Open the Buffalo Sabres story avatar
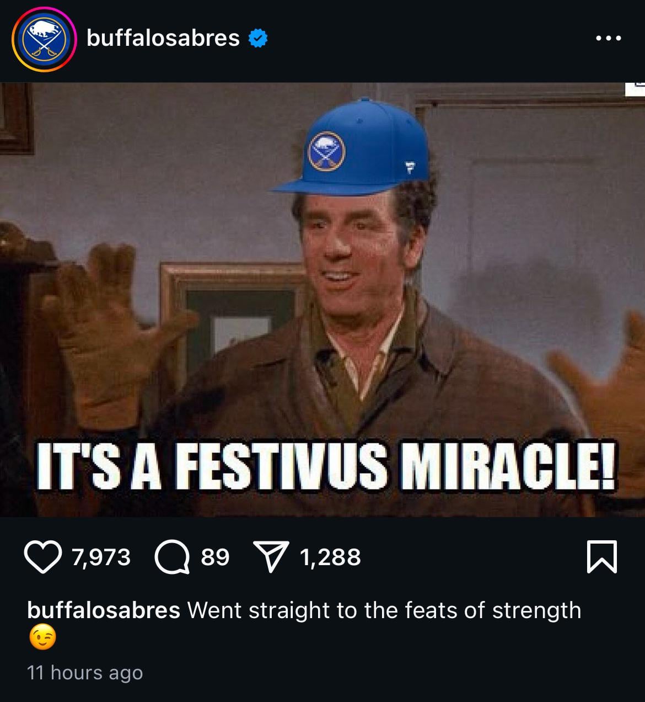645x702 pixels. click(x=44, y=39)
